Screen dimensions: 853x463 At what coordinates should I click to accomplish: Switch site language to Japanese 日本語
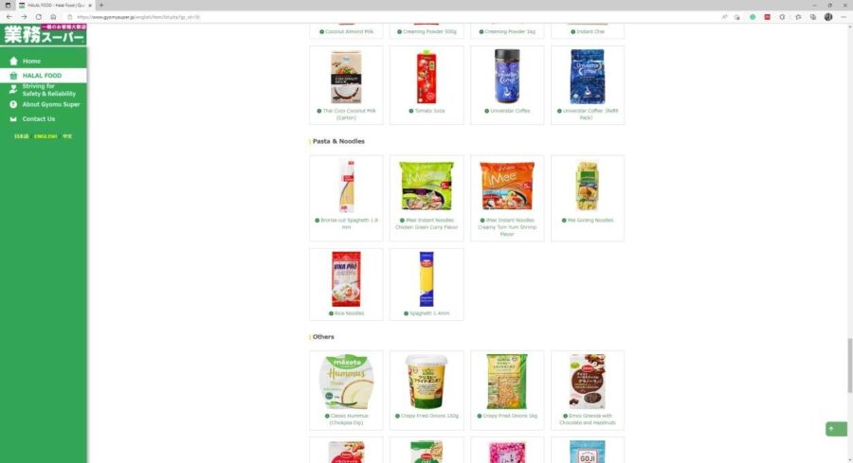tap(21, 136)
